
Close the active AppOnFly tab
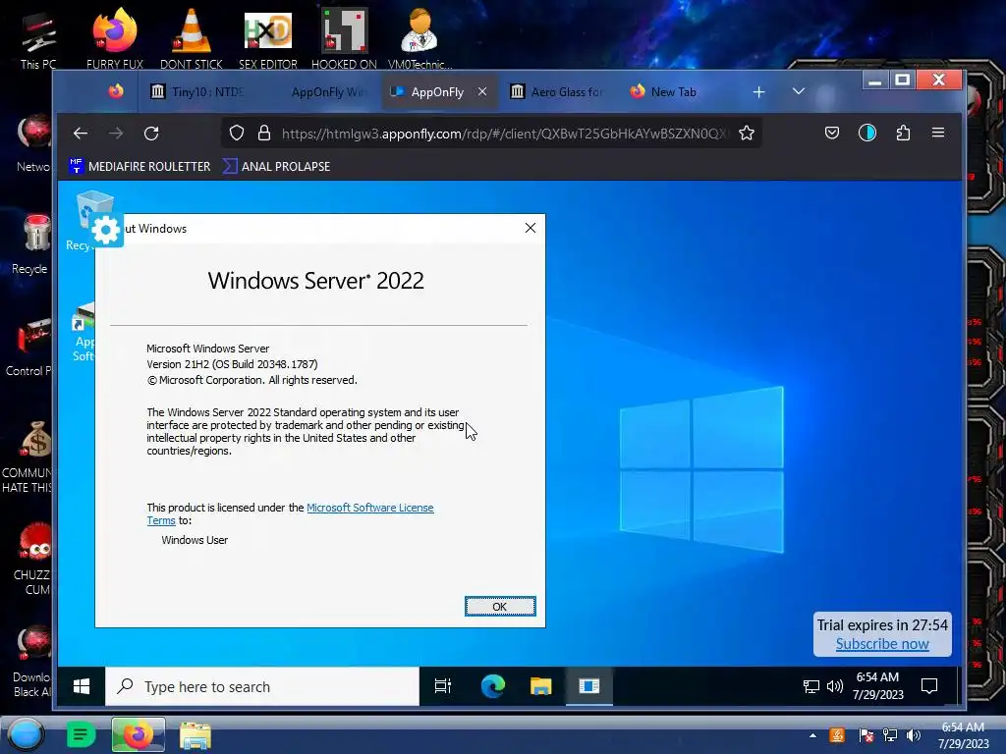click(481, 91)
